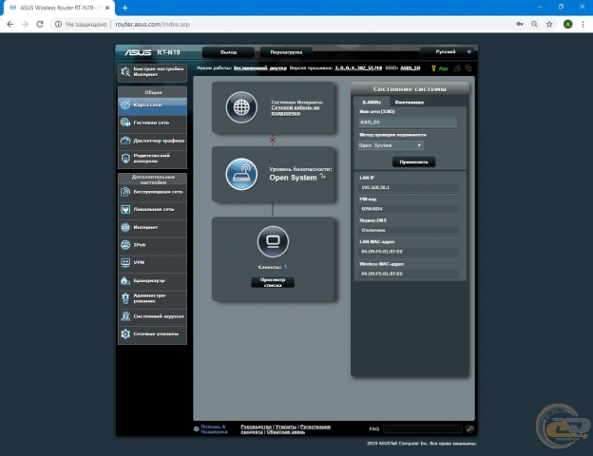Open IPv6 settings
This screenshot has width=593, height=456.
click(x=152, y=245)
